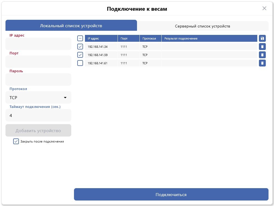Delete device 192.168.141.61 with its trash icon
The width and height of the screenshot is (274, 206).
[262, 63]
